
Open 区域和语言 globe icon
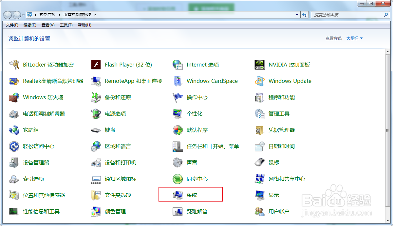[96, 146]
